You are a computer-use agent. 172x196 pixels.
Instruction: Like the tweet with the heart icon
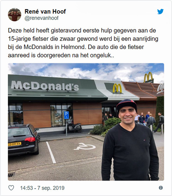11,188
